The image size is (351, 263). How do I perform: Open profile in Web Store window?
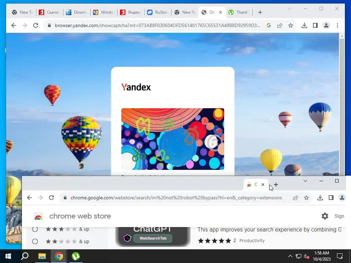[342, 198]
